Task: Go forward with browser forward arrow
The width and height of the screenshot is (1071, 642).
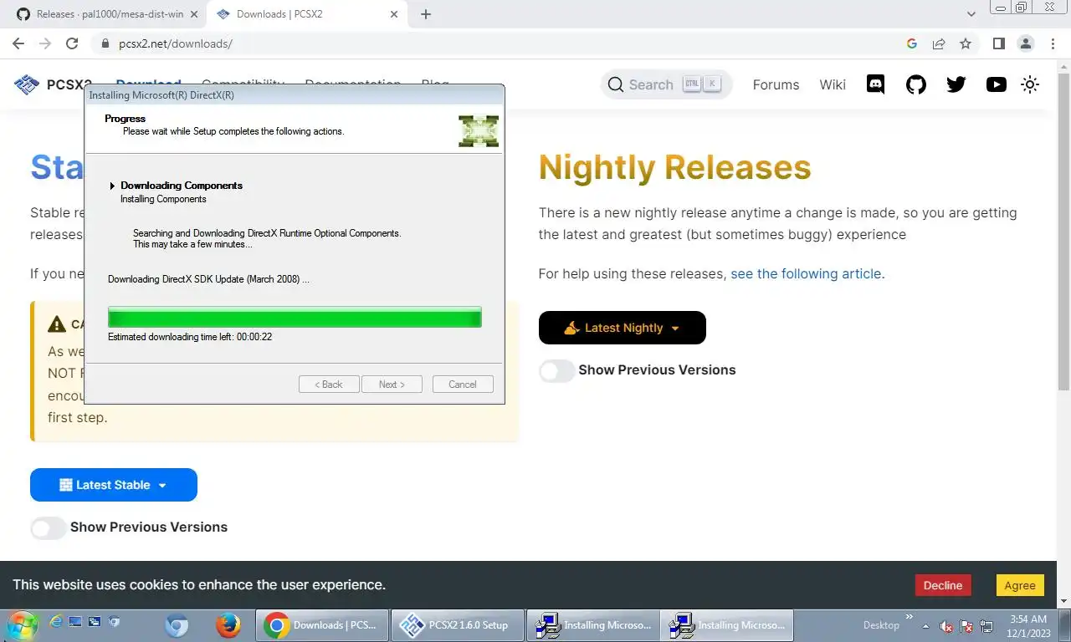Action: point(45,43)
